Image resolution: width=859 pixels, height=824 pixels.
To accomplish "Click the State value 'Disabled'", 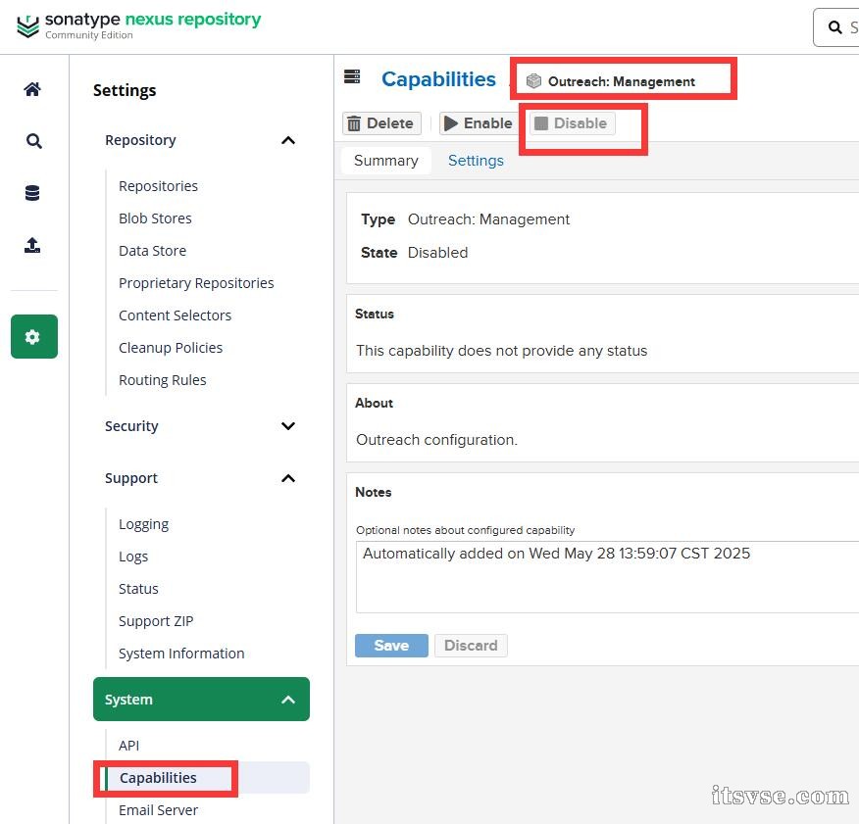I will [437, 253].
